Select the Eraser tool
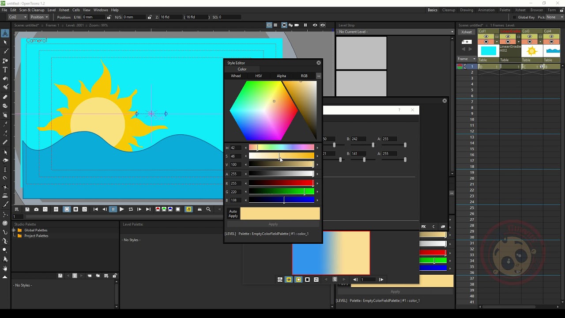The image size is (565, 318). pyautogui.click(x=5, y=97)
